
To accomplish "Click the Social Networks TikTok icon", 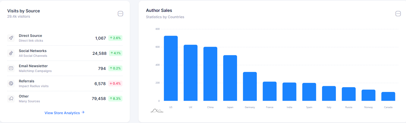I will pos(11,53).
